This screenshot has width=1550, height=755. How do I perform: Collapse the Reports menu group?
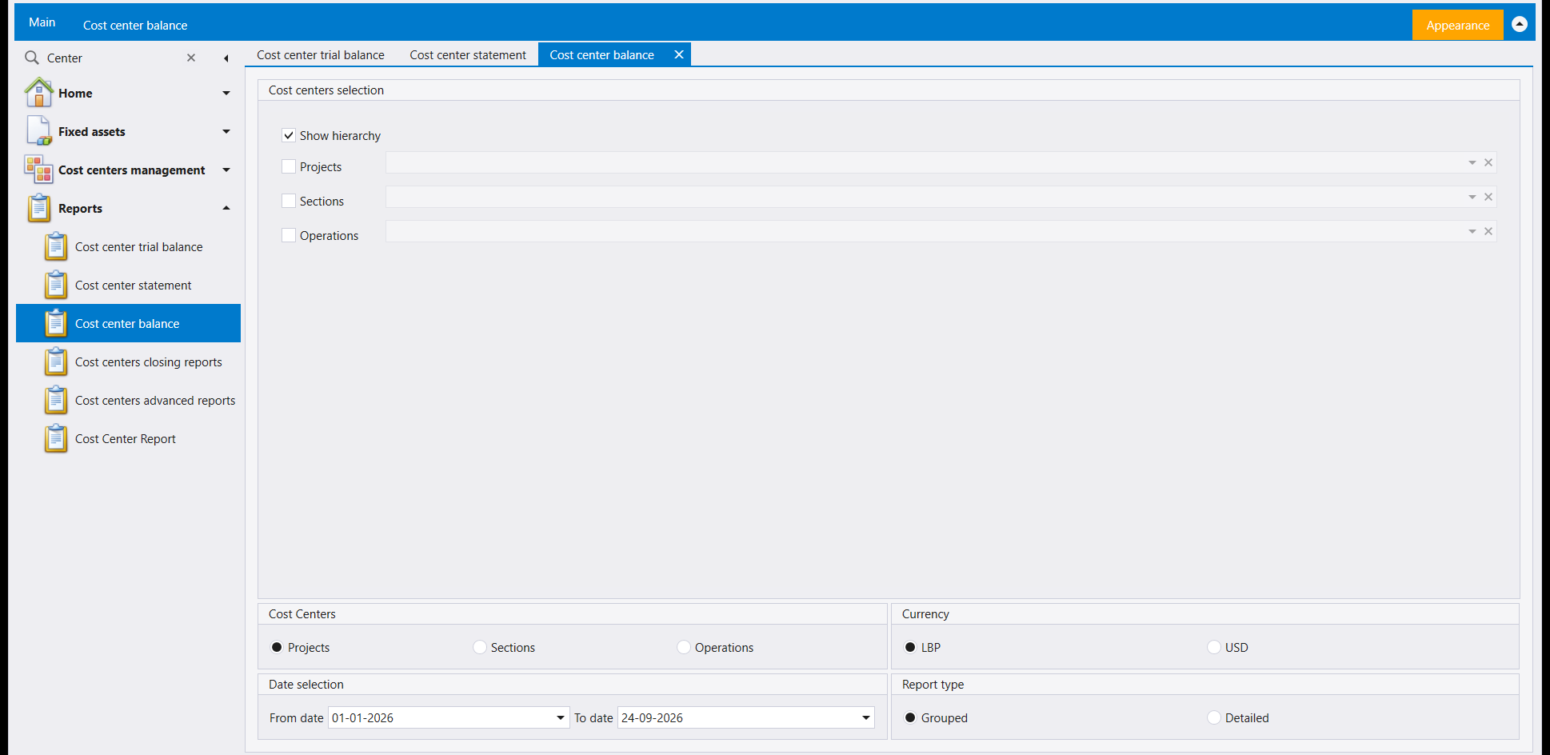(x=226, y=208)
